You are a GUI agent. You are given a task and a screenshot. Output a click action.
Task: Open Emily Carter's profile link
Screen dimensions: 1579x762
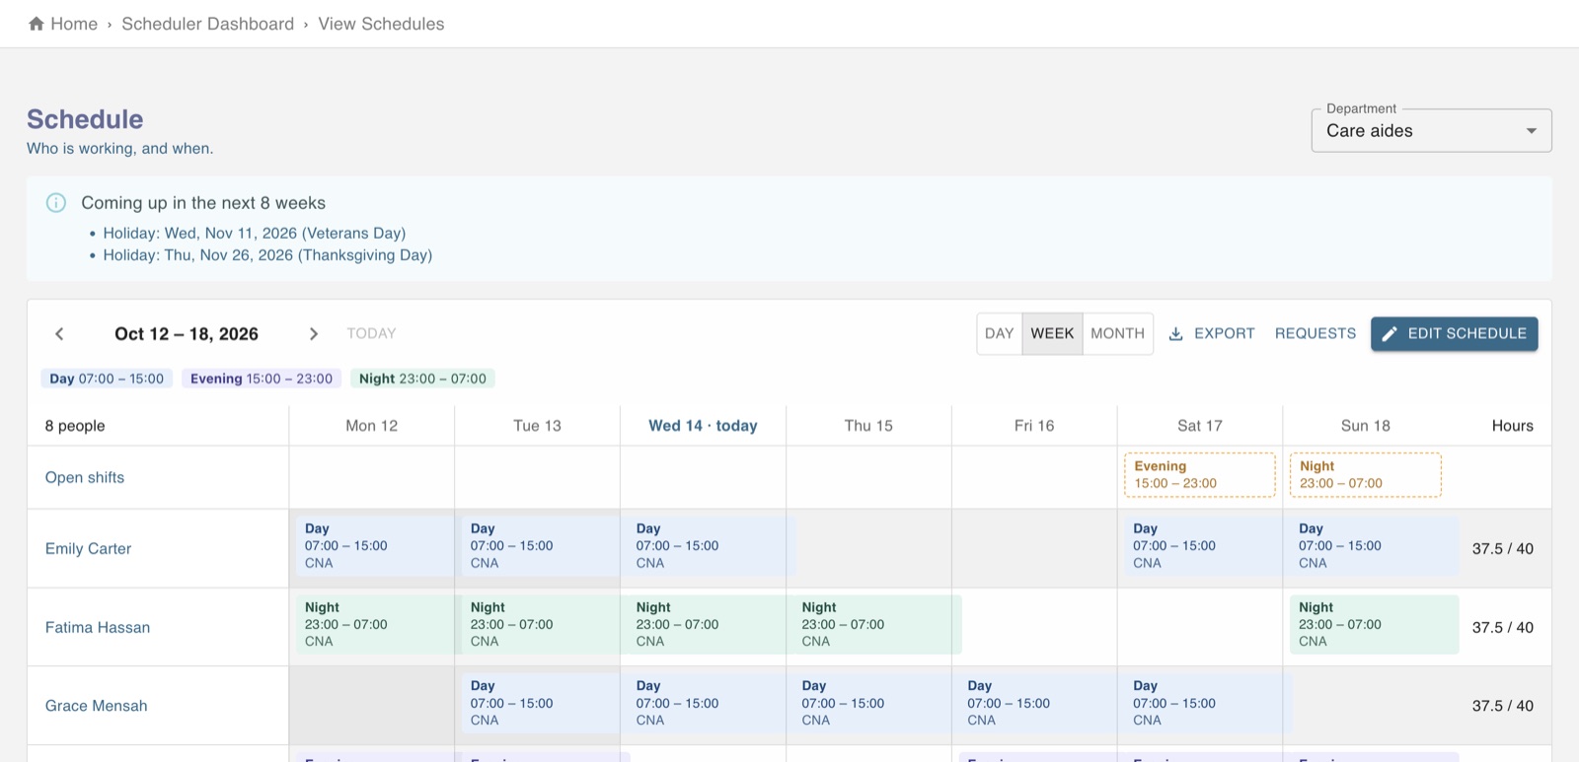pyautogui.click(x=88, y=549)
